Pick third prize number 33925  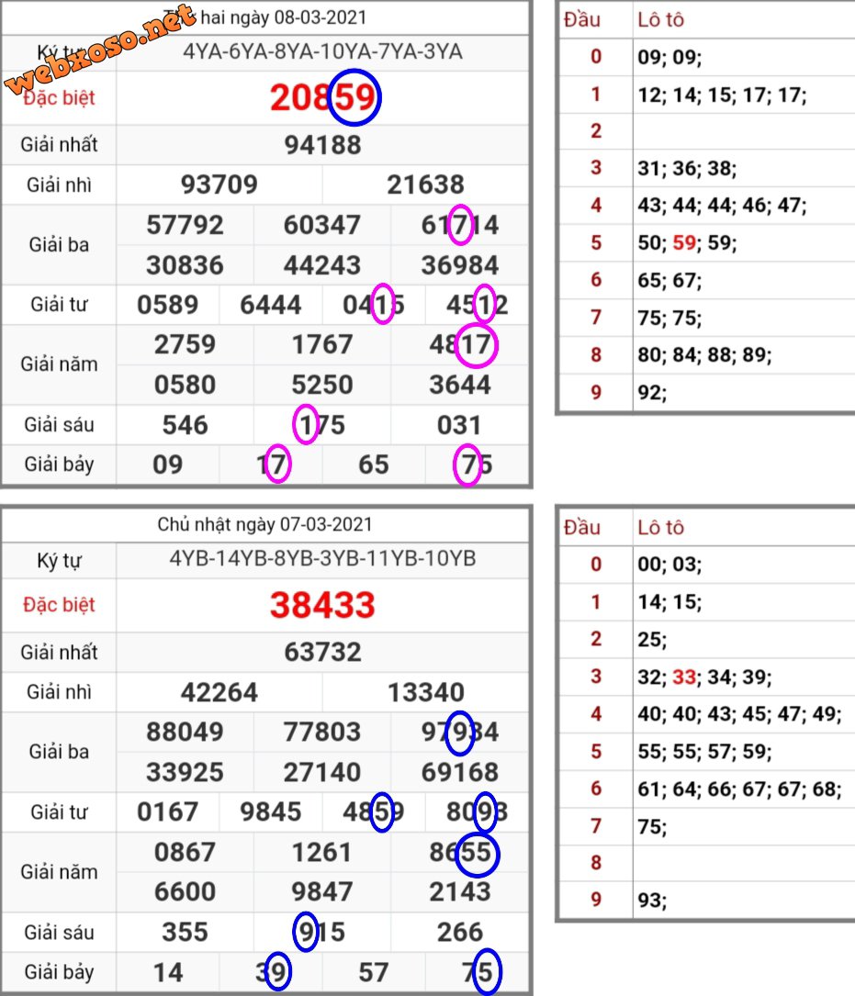(x=185, y=772)
